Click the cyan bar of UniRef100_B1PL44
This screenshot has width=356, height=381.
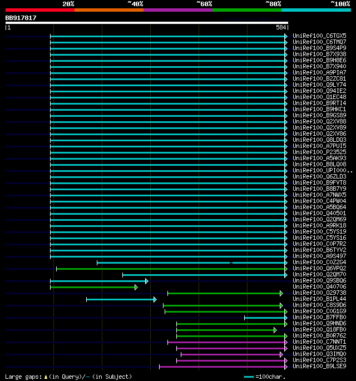tap(121, 299)
